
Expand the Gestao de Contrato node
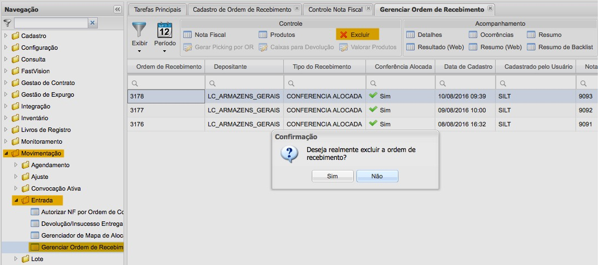click(x=6, y=83)
